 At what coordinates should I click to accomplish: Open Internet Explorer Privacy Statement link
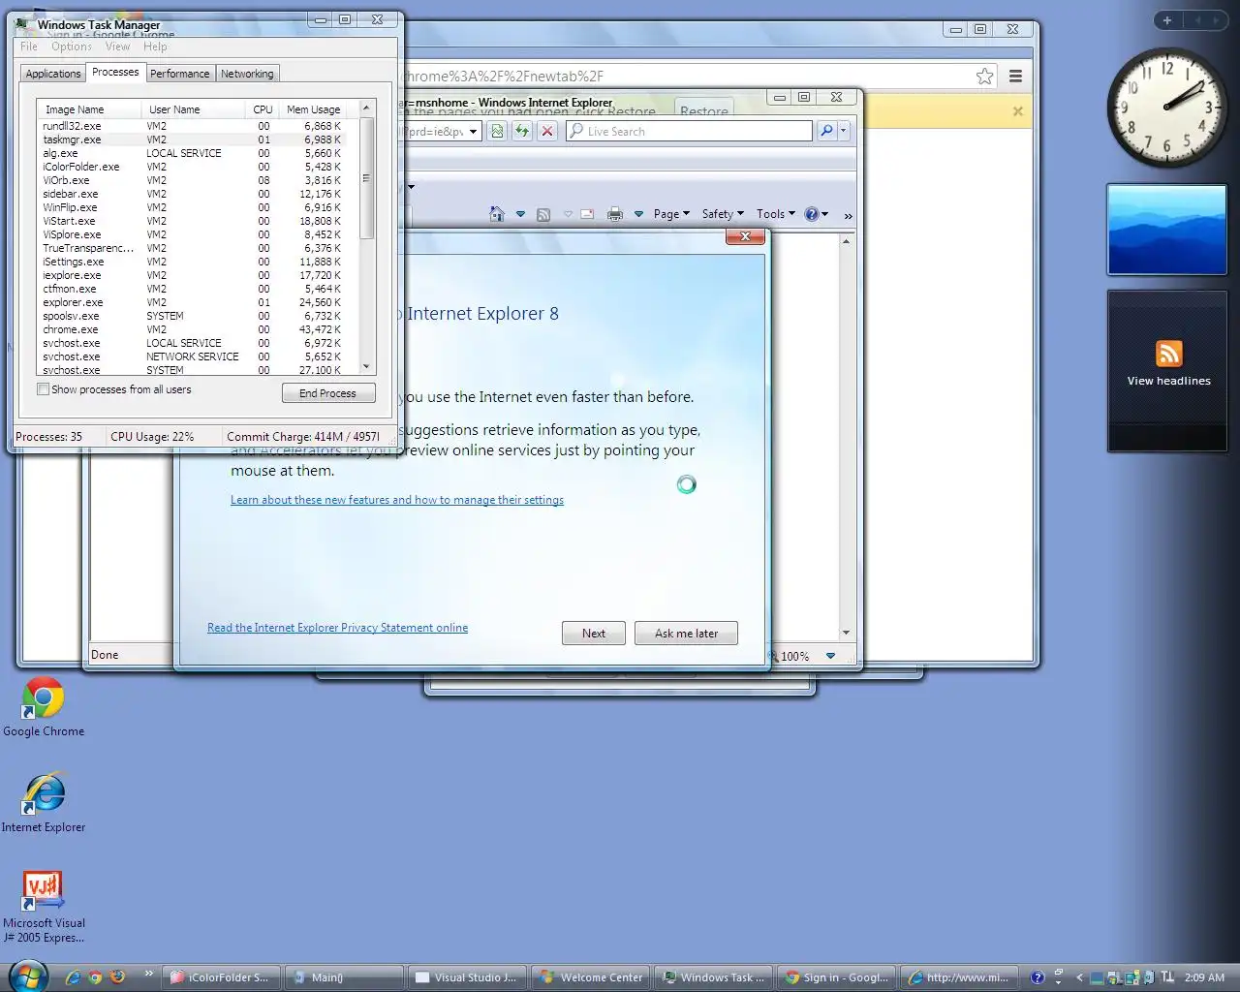(x=337, y=628)
